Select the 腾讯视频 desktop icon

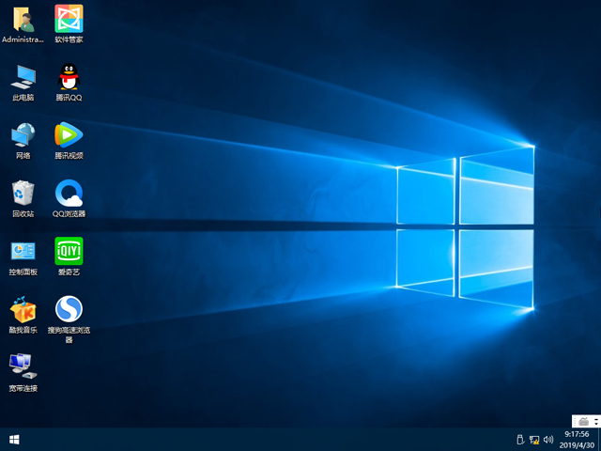69,134
